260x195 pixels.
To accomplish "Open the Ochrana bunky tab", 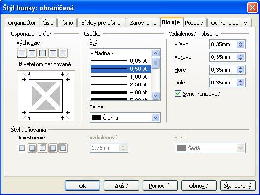I will [x=229, y=23].
